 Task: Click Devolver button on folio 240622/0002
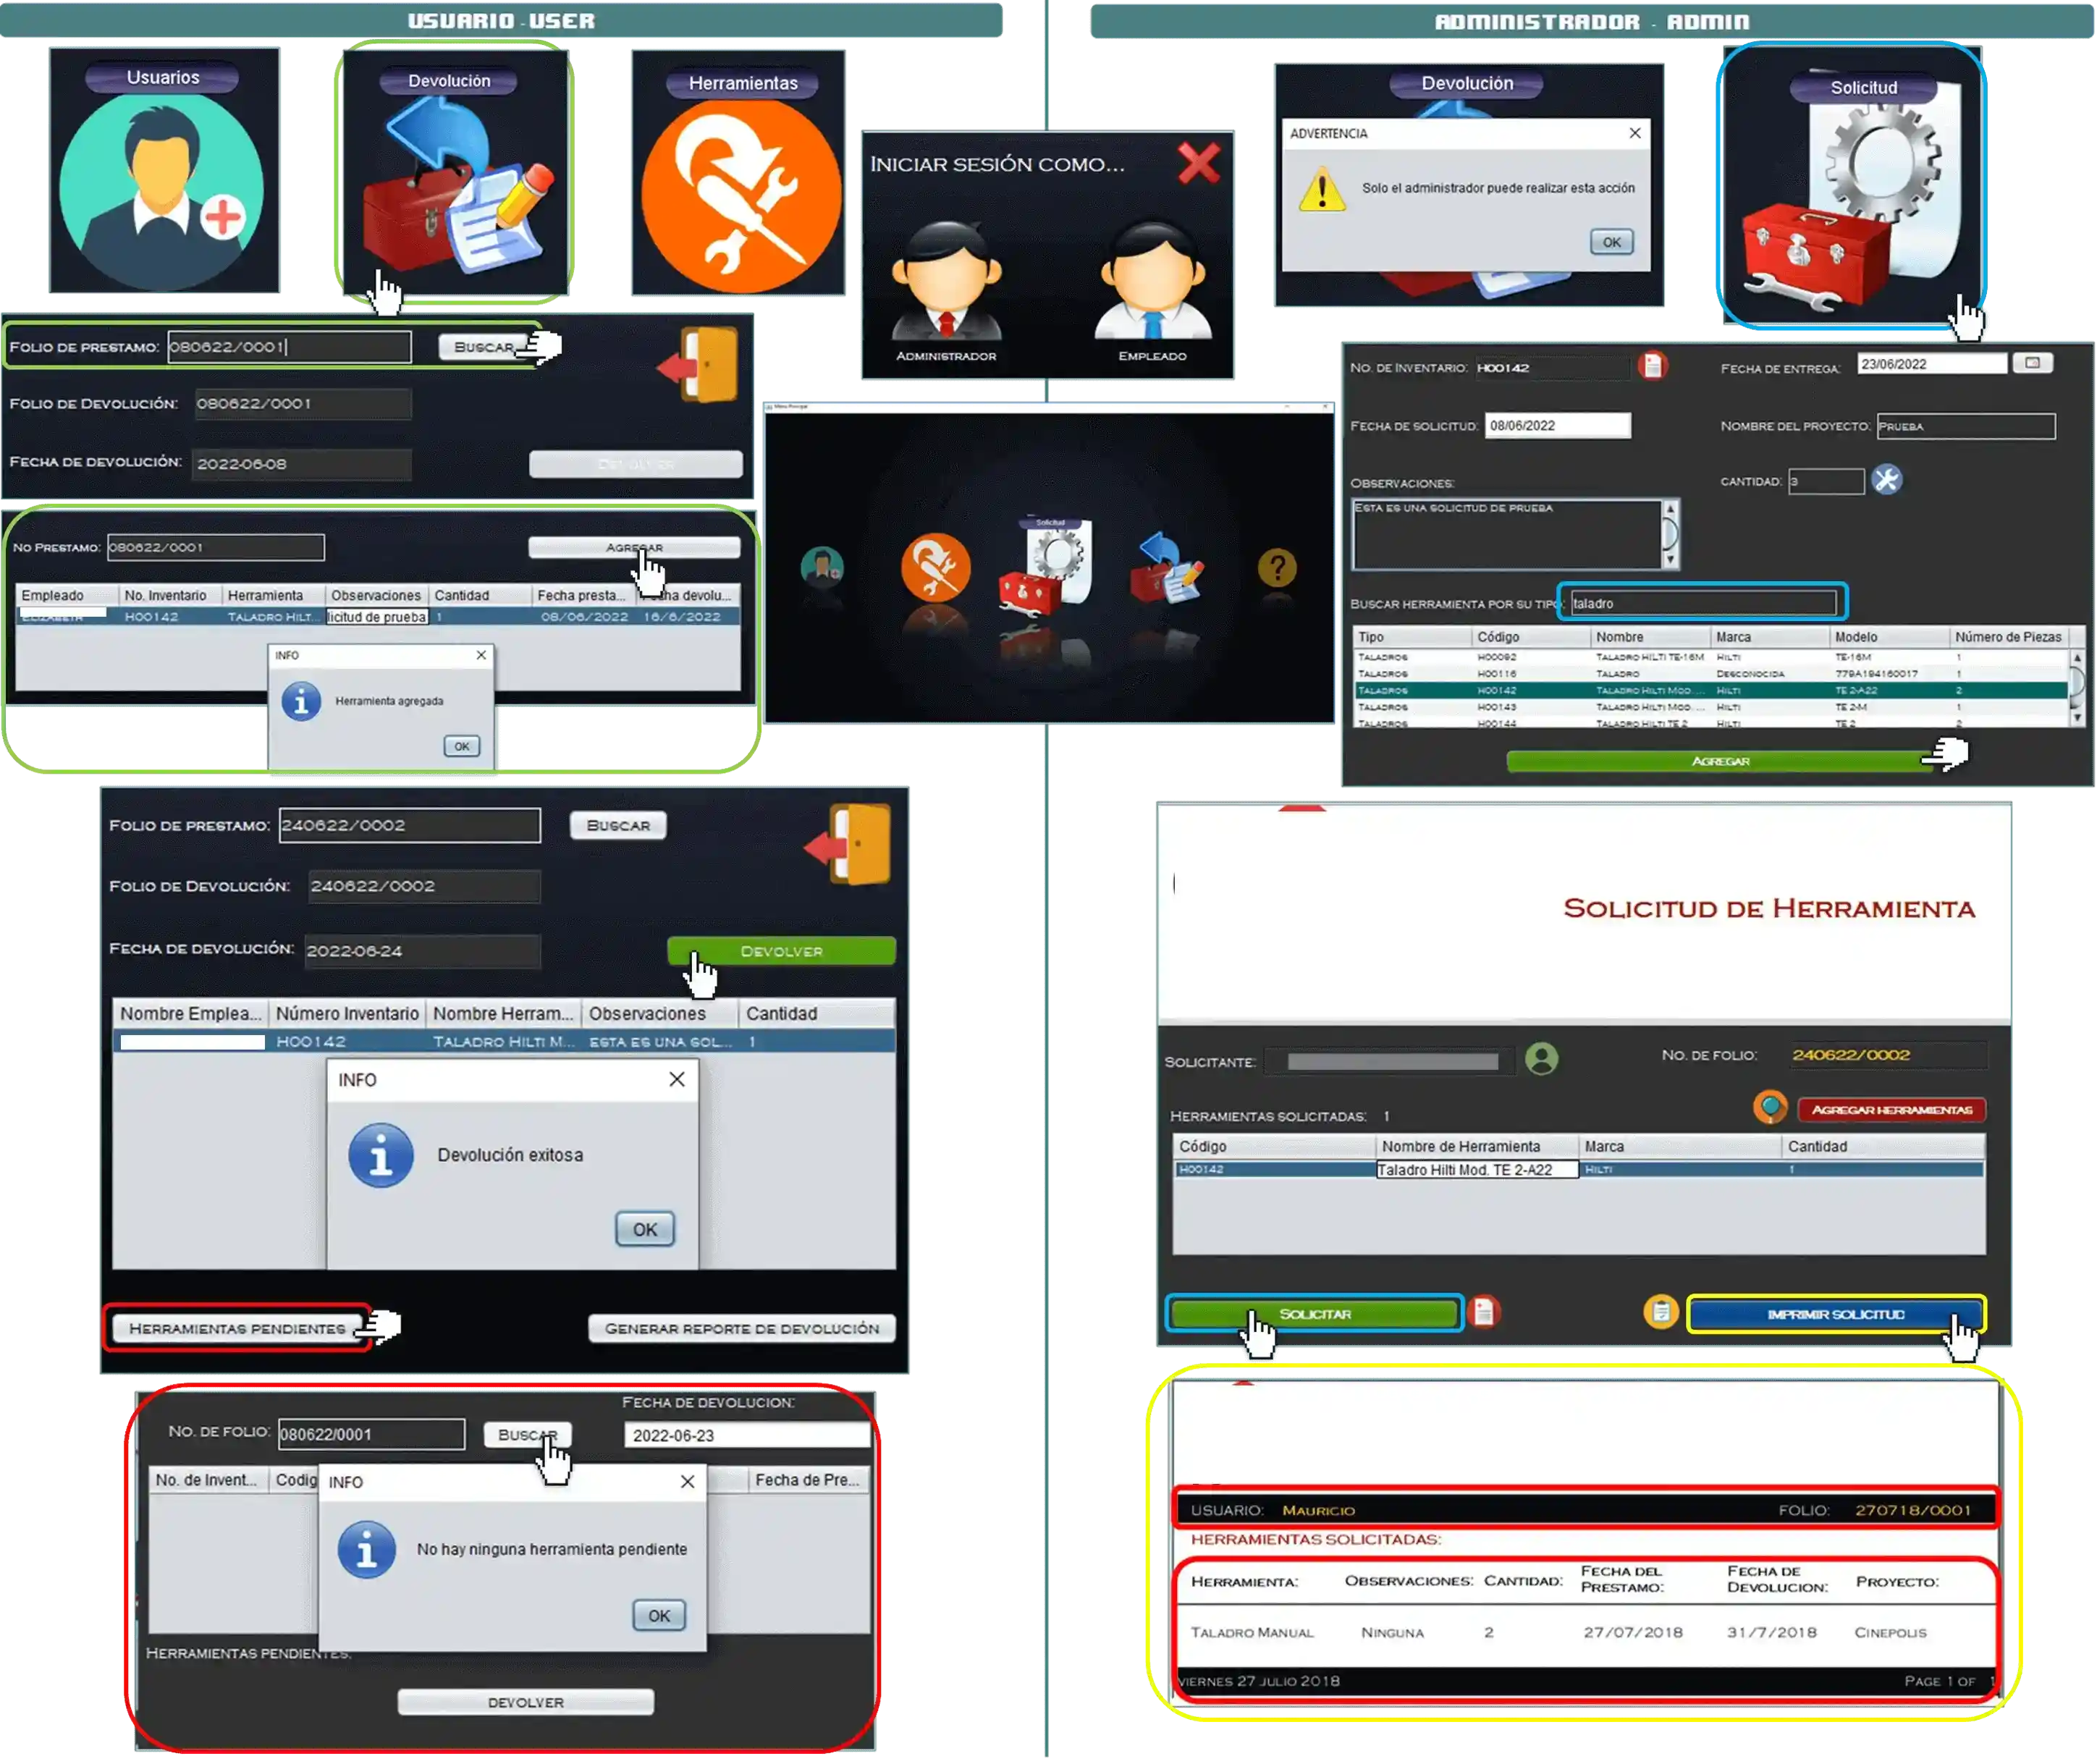(781, 950)
